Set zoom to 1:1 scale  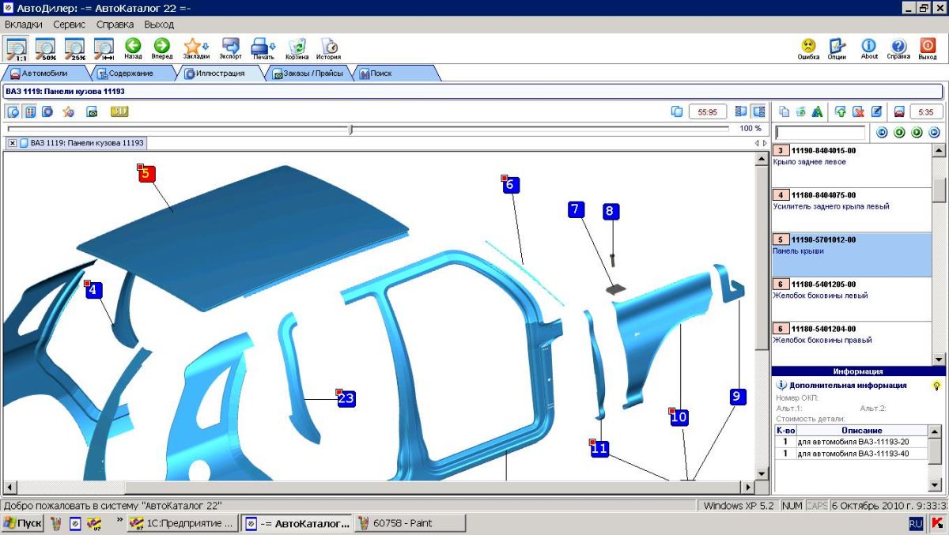pos(16,49)
